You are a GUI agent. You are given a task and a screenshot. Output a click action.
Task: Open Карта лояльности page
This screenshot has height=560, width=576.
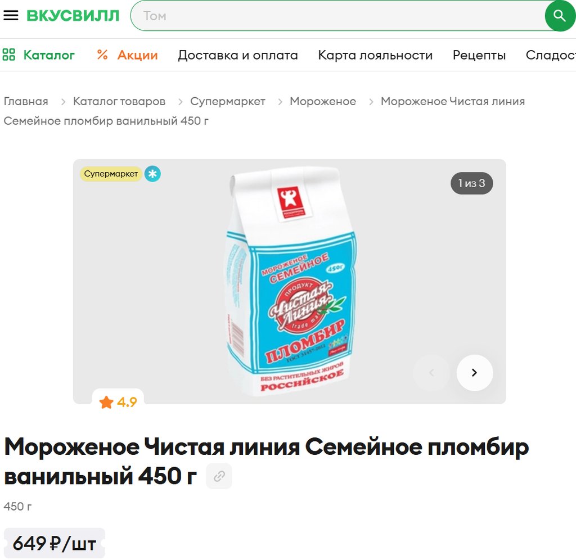coord(375,55)
